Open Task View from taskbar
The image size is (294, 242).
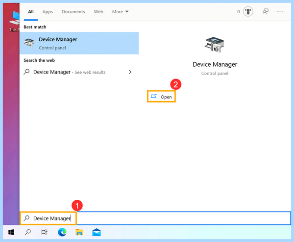[x=45, y=232]
